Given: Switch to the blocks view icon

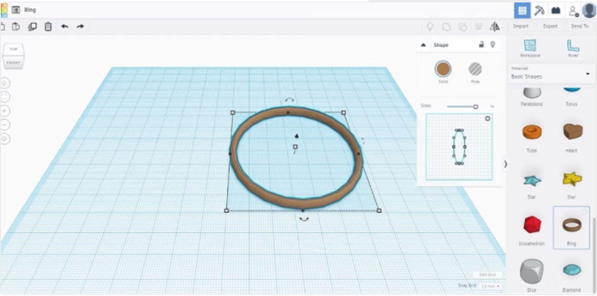Looking at the screenshot, I should click(x=556, y=11).
